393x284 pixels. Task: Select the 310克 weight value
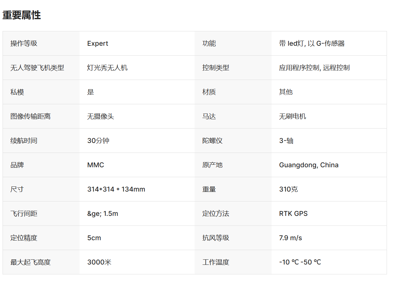click(289, 189)
